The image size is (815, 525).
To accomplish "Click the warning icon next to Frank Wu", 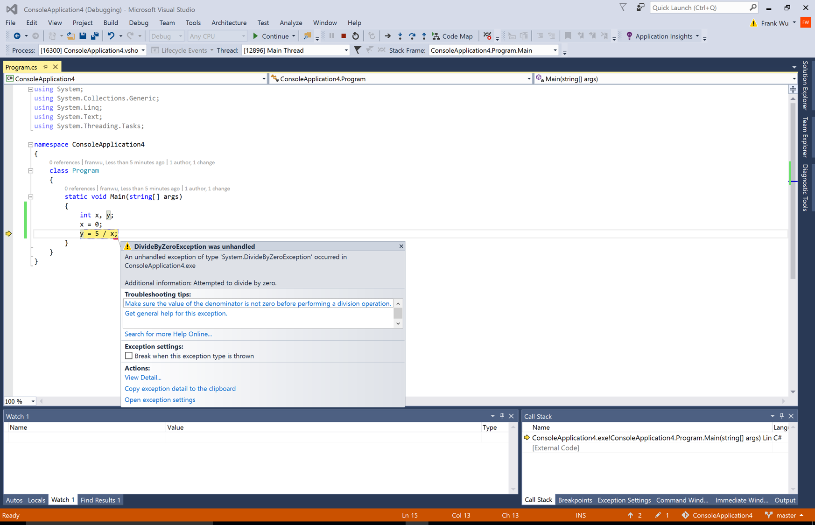I will tap(753, 23).
